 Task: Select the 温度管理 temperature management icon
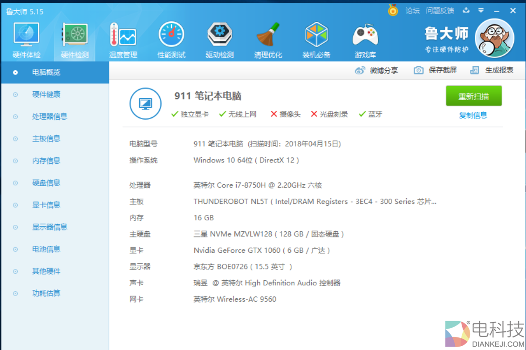click(123, 36)
